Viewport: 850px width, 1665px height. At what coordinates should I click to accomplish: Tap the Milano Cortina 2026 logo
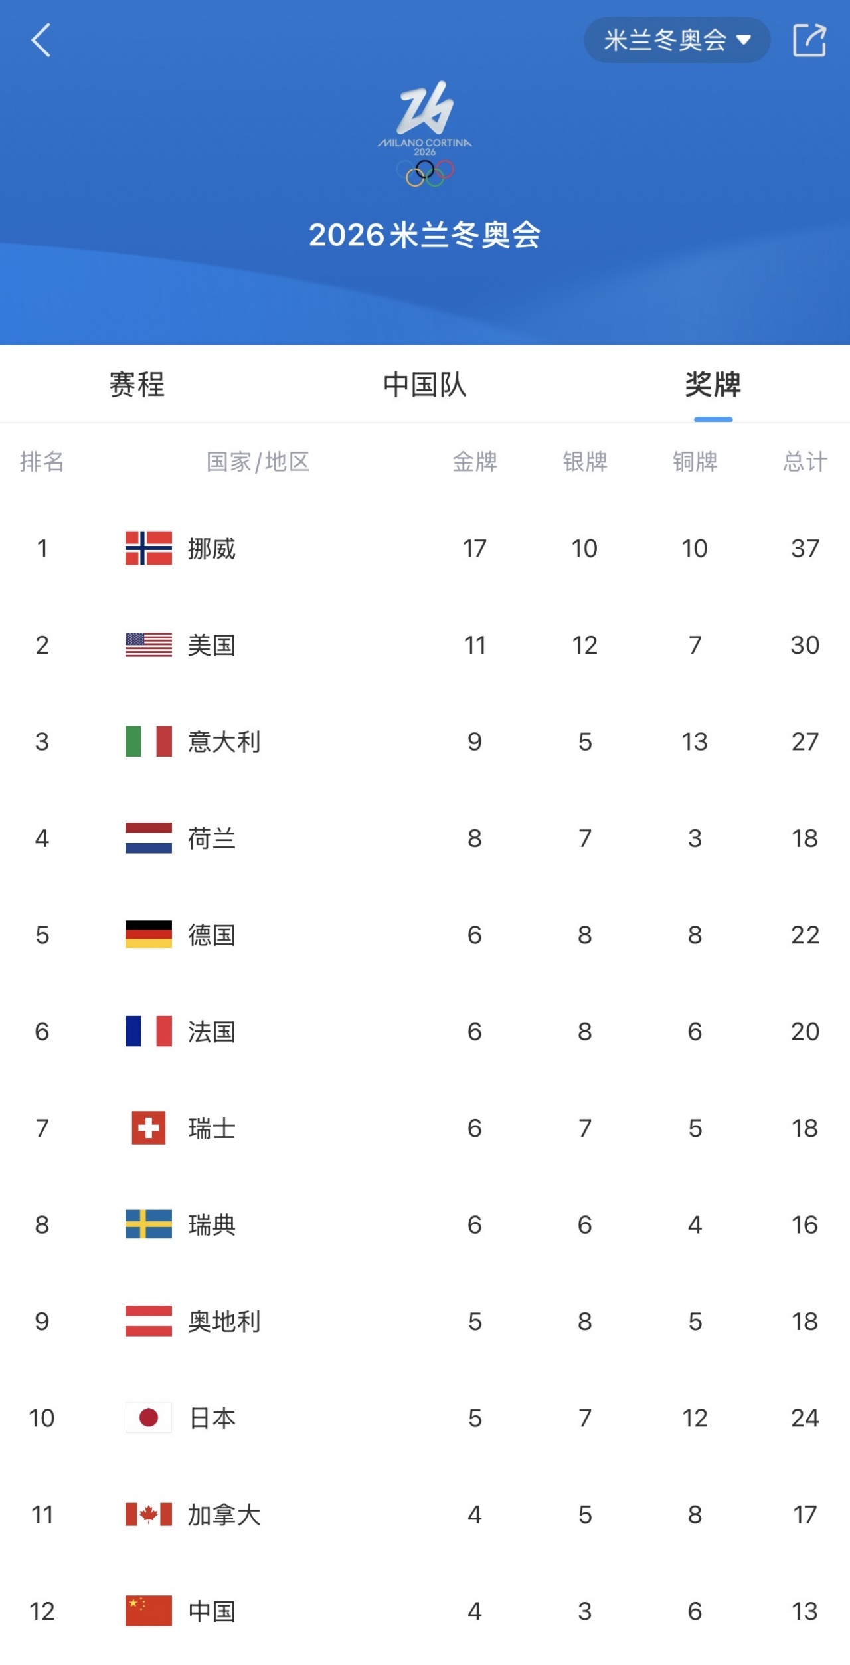point(425,134)
